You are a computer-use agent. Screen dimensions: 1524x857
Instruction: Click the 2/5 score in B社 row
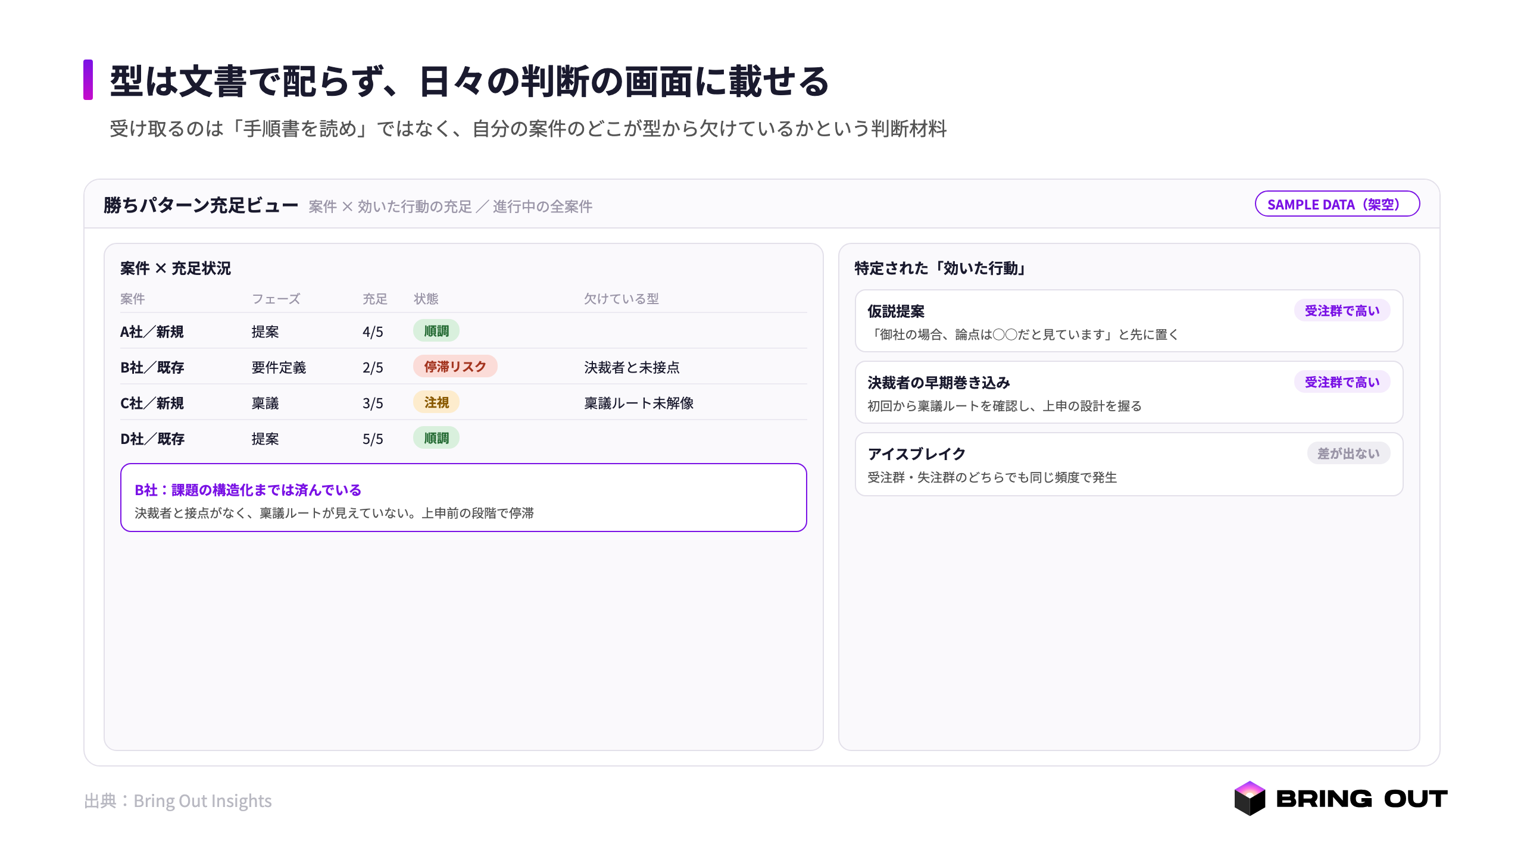tap(373, 367)
